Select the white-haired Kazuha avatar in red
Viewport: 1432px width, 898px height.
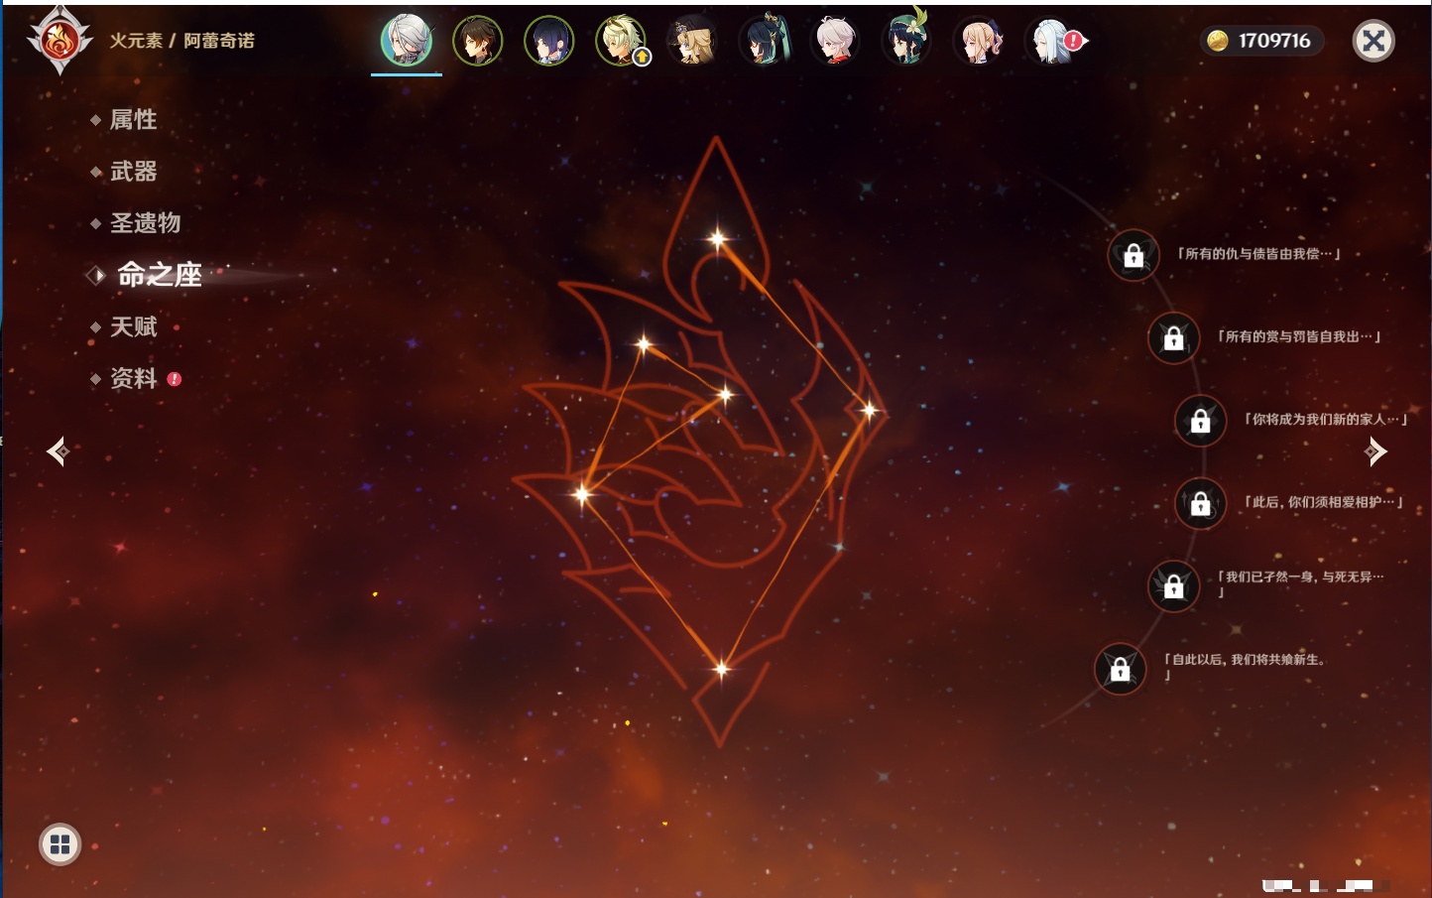point(835,41)
